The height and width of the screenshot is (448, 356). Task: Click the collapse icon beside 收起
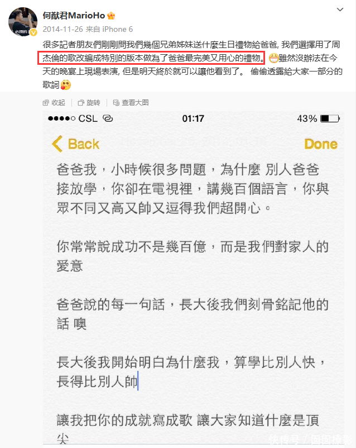click(45, 103)
